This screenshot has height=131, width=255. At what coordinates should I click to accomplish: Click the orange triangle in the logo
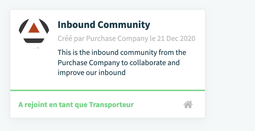(34, 28)
